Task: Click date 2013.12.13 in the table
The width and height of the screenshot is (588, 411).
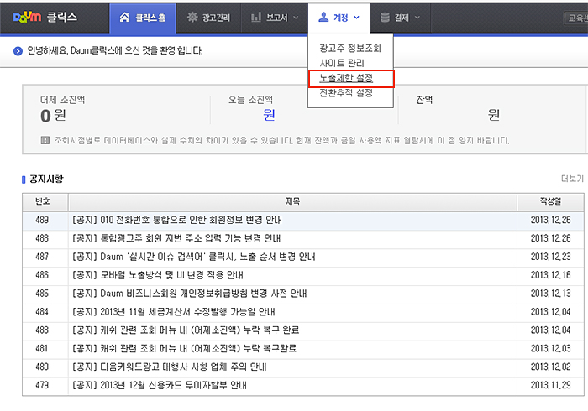Action: 550,293
